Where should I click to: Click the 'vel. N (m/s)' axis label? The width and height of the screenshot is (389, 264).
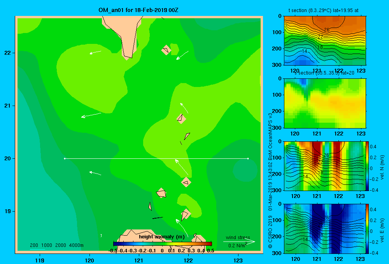pyautogui.click(x=382, y=167)
